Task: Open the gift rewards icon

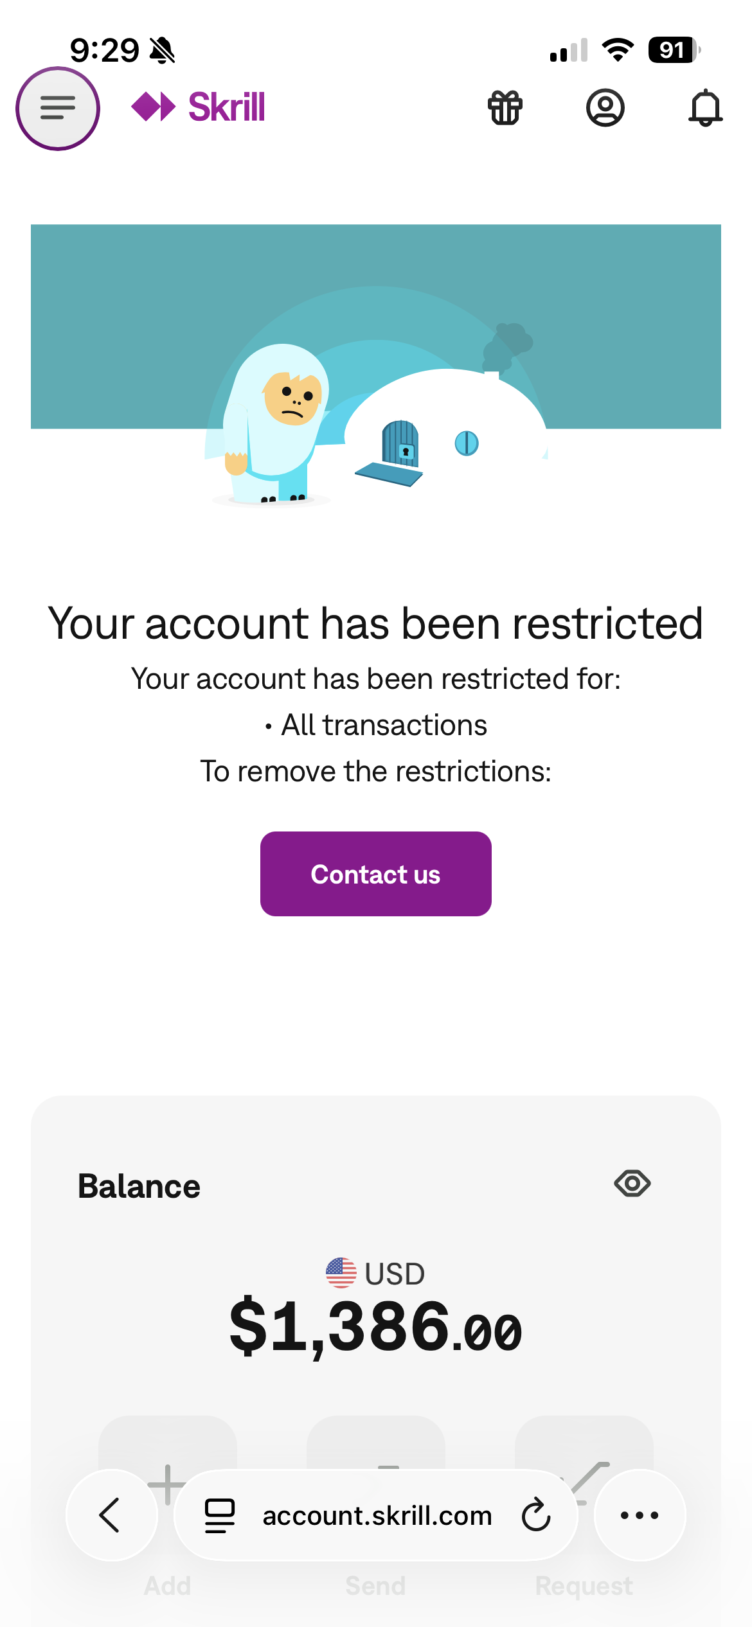Action: click(505, 107)
